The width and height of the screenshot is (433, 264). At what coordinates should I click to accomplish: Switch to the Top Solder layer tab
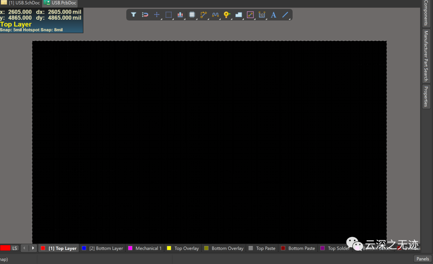335,248
